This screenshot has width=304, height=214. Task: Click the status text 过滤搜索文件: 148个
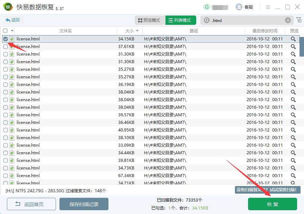tap(86, 191)
